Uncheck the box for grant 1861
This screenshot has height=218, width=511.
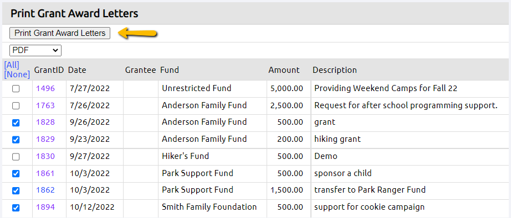click(x=16, y=173)
